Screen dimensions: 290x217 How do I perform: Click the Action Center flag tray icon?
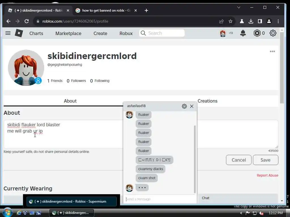248,213
